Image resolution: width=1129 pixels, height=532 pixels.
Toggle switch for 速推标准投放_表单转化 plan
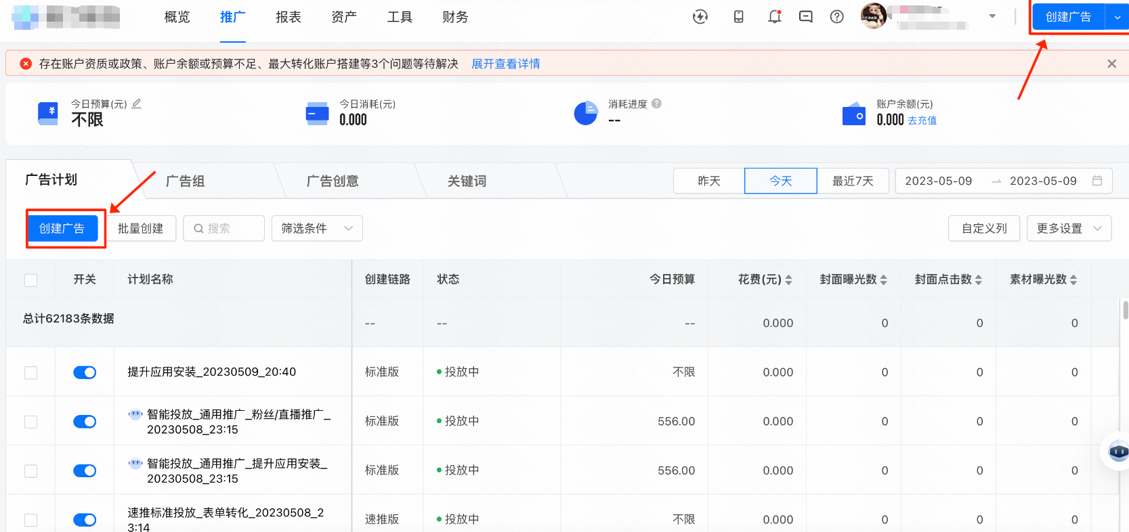pyautogui.click(x=85, y=520)
